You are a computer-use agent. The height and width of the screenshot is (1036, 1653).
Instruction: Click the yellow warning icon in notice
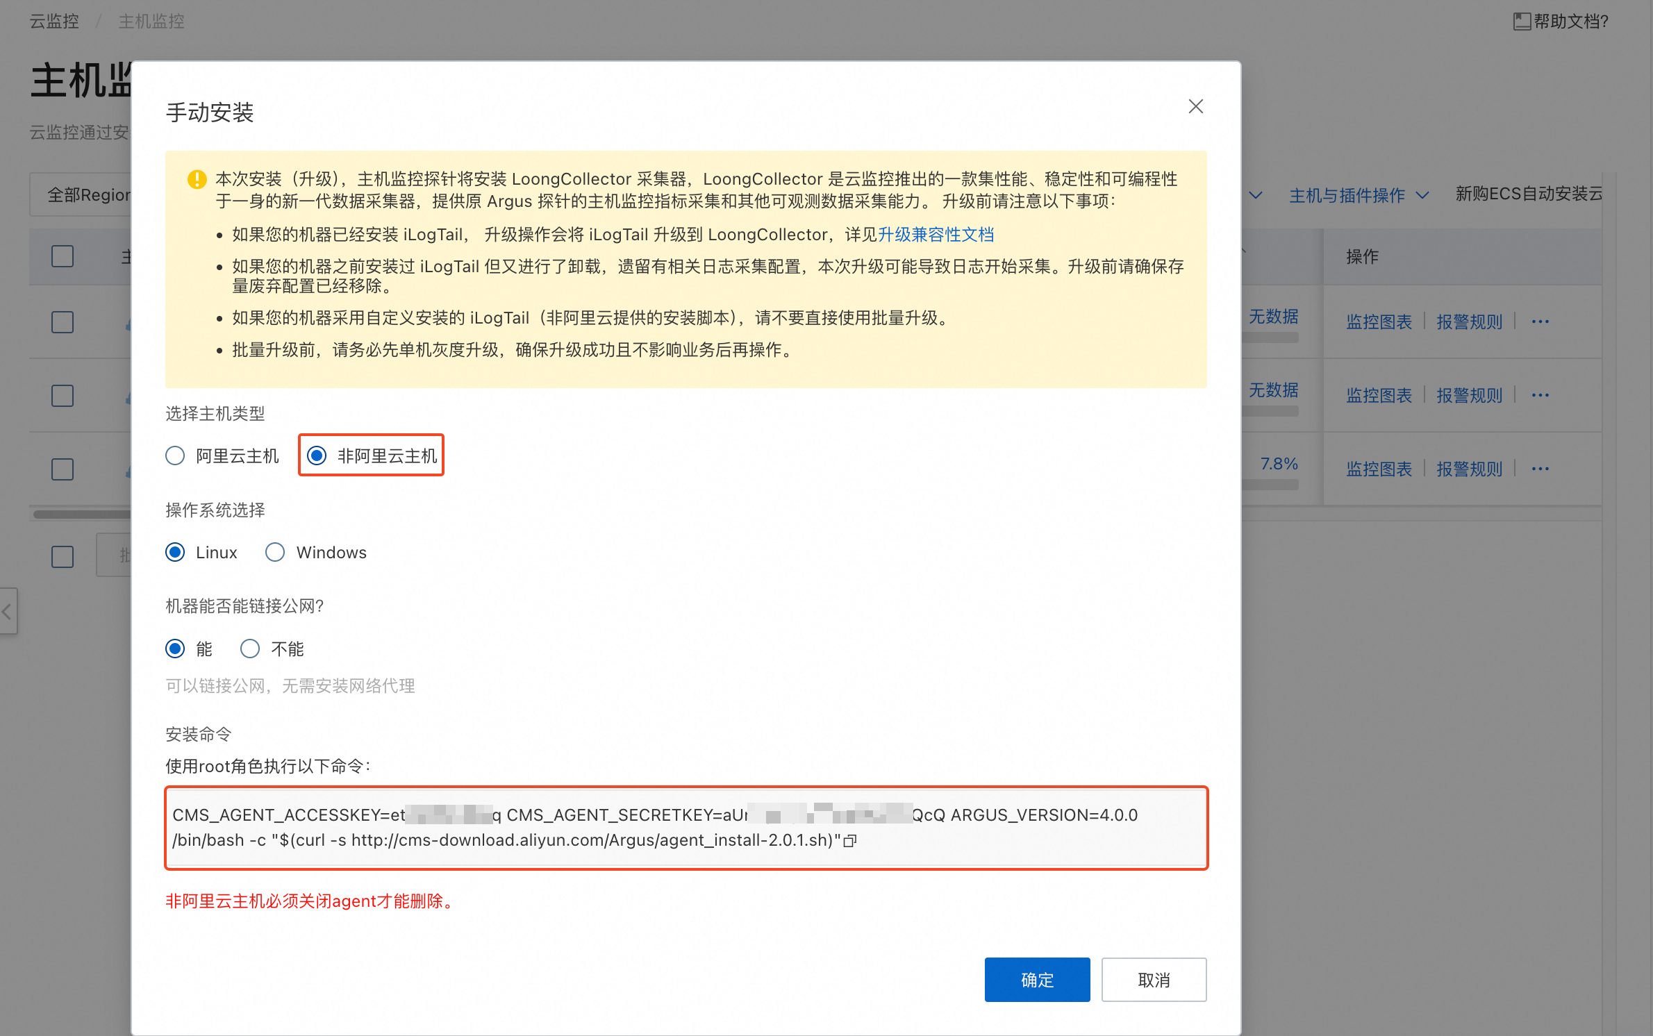point(197,179)
